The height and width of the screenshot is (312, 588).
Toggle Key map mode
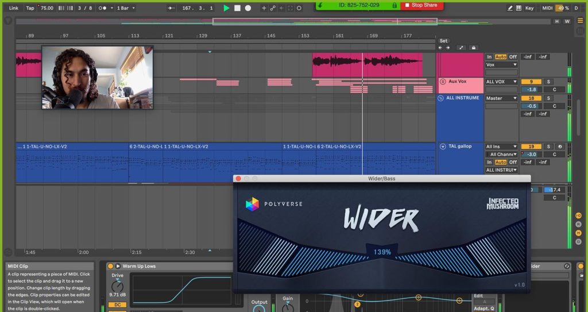coord(529,8)
